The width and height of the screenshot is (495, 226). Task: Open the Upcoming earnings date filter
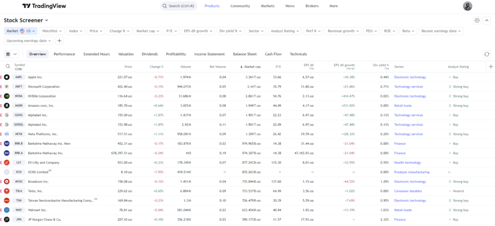[x=29, y=41]
